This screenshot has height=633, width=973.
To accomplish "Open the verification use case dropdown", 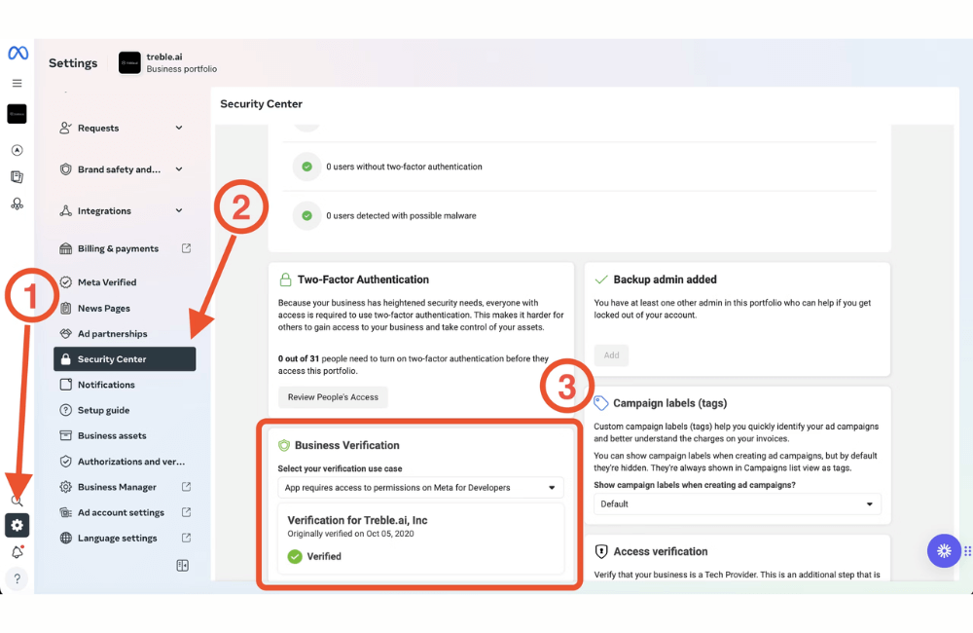I will point(420,487).
